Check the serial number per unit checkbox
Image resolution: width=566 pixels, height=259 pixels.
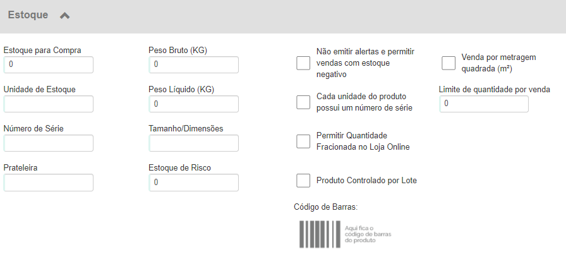coord(303,102)
